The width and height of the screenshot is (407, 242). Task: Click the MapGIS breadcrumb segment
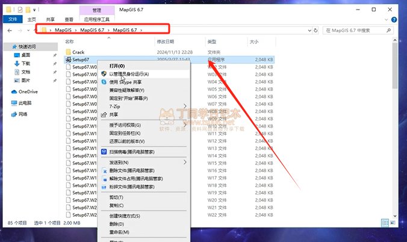(63, 30)
